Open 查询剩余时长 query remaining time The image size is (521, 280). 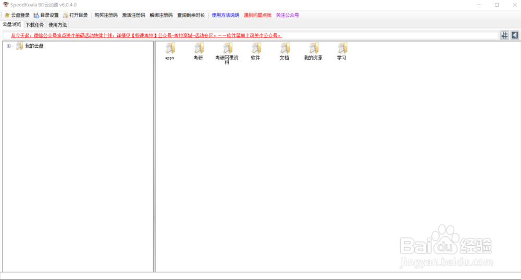pyautogui.click(x=191, y=15)
